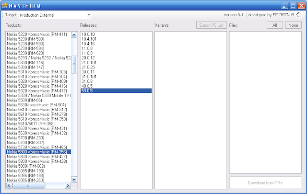Select Nokia 5800 XpressMusic (RM-428)
Viewport: 307px width, 194px height.
pos(38,161)
